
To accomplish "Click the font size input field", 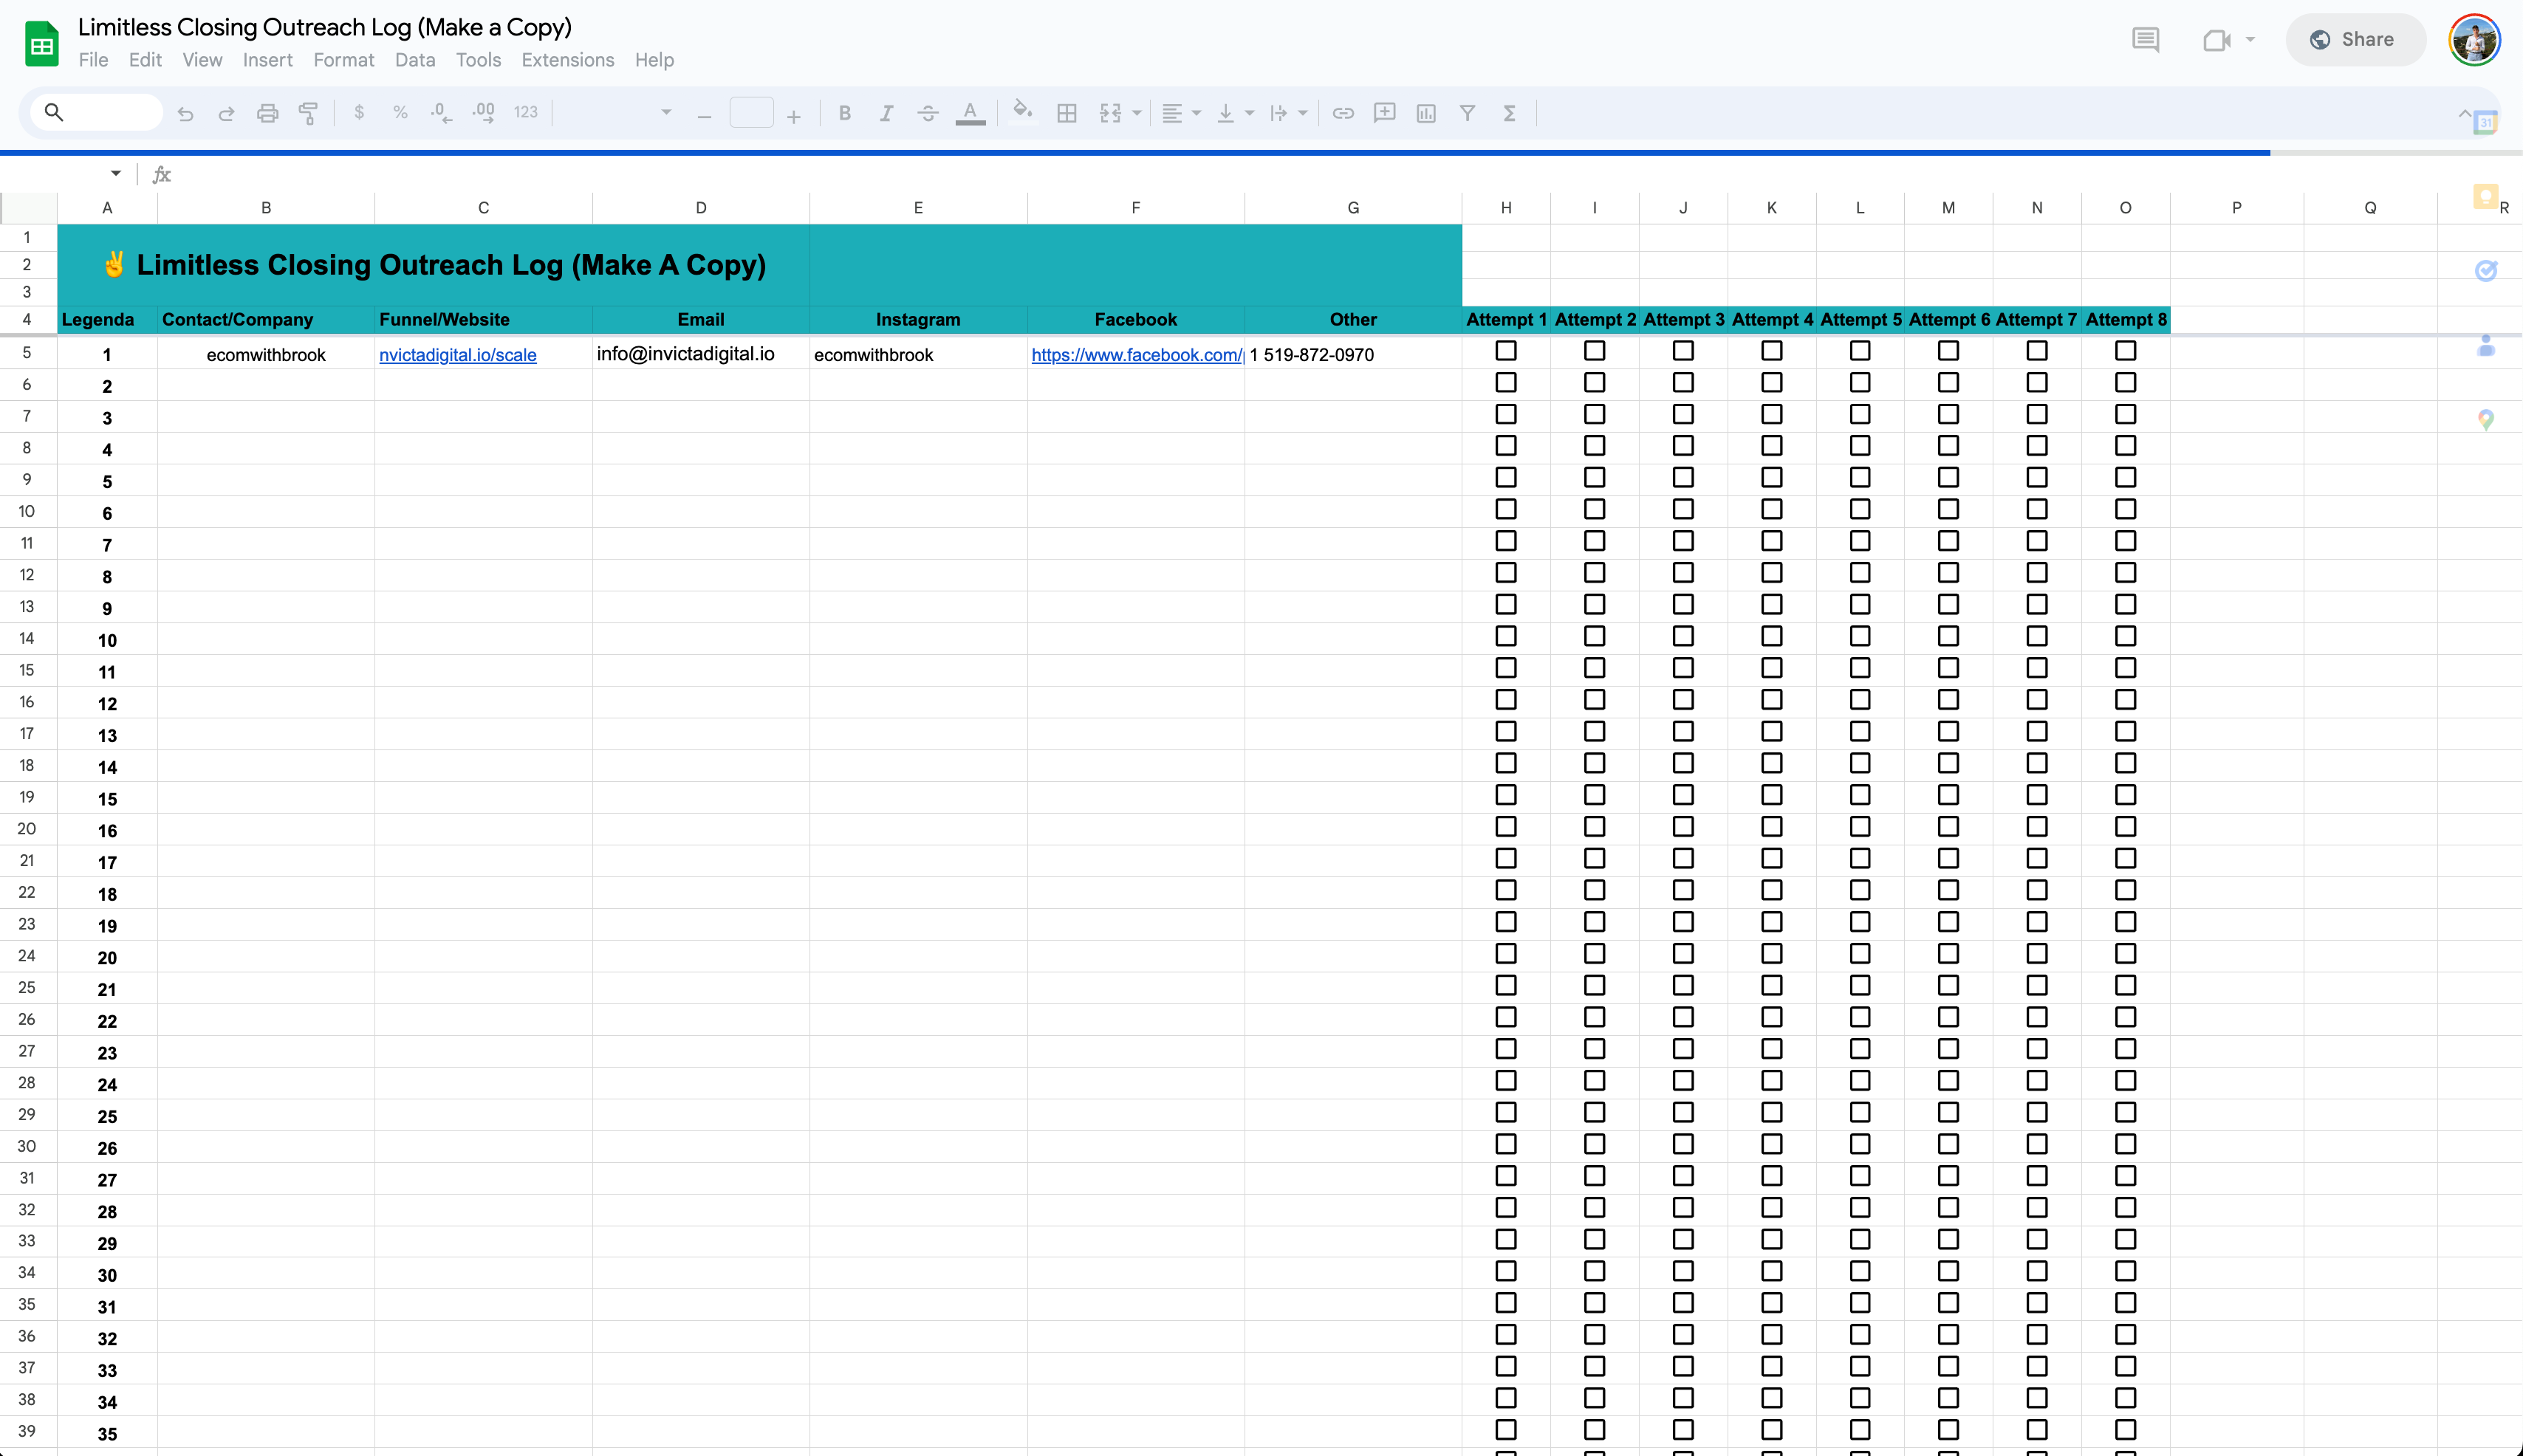I will point(751,113).
